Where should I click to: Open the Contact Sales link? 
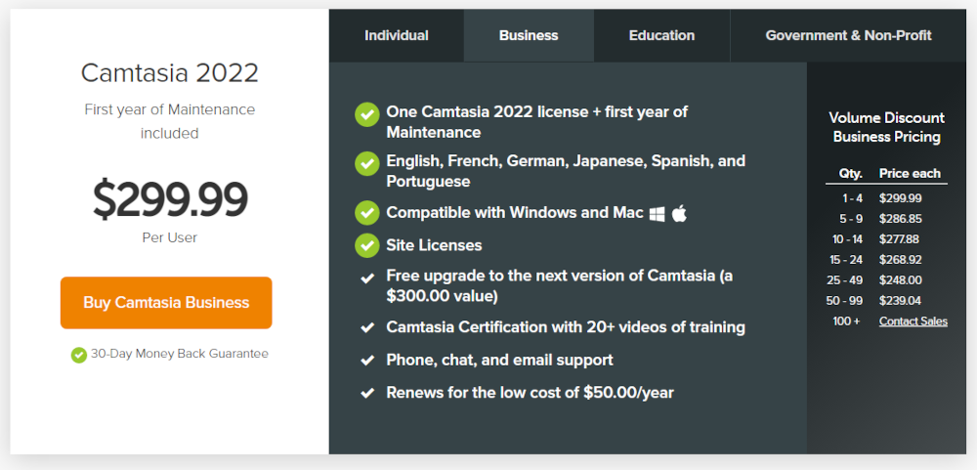point(913,321)
